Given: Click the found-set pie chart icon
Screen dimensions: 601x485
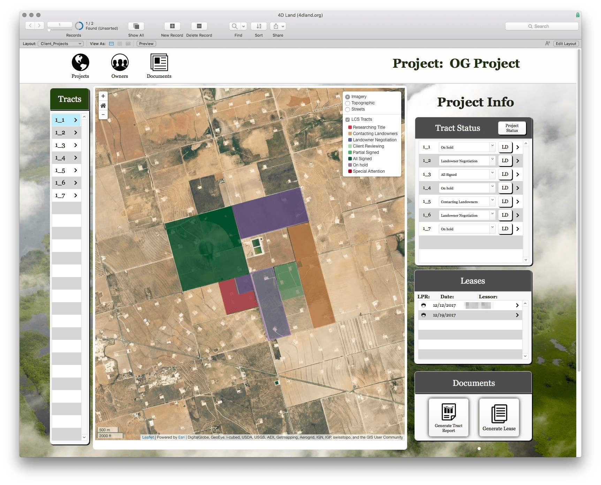Looking at the screenshot, I should point(79,26).
